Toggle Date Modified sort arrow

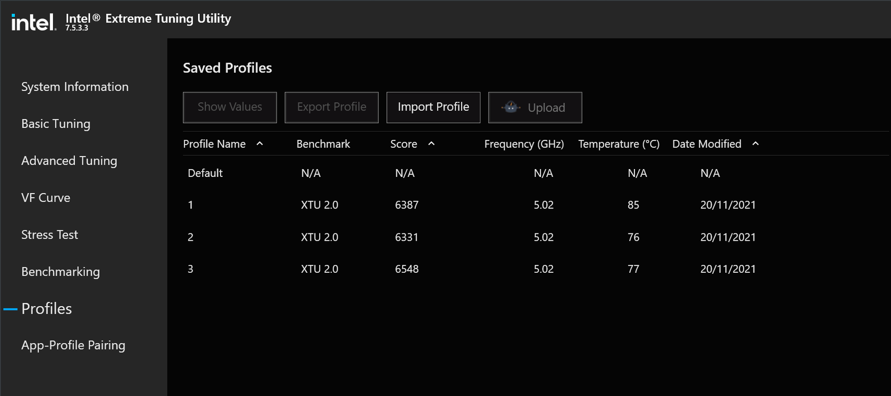[755, 144]
